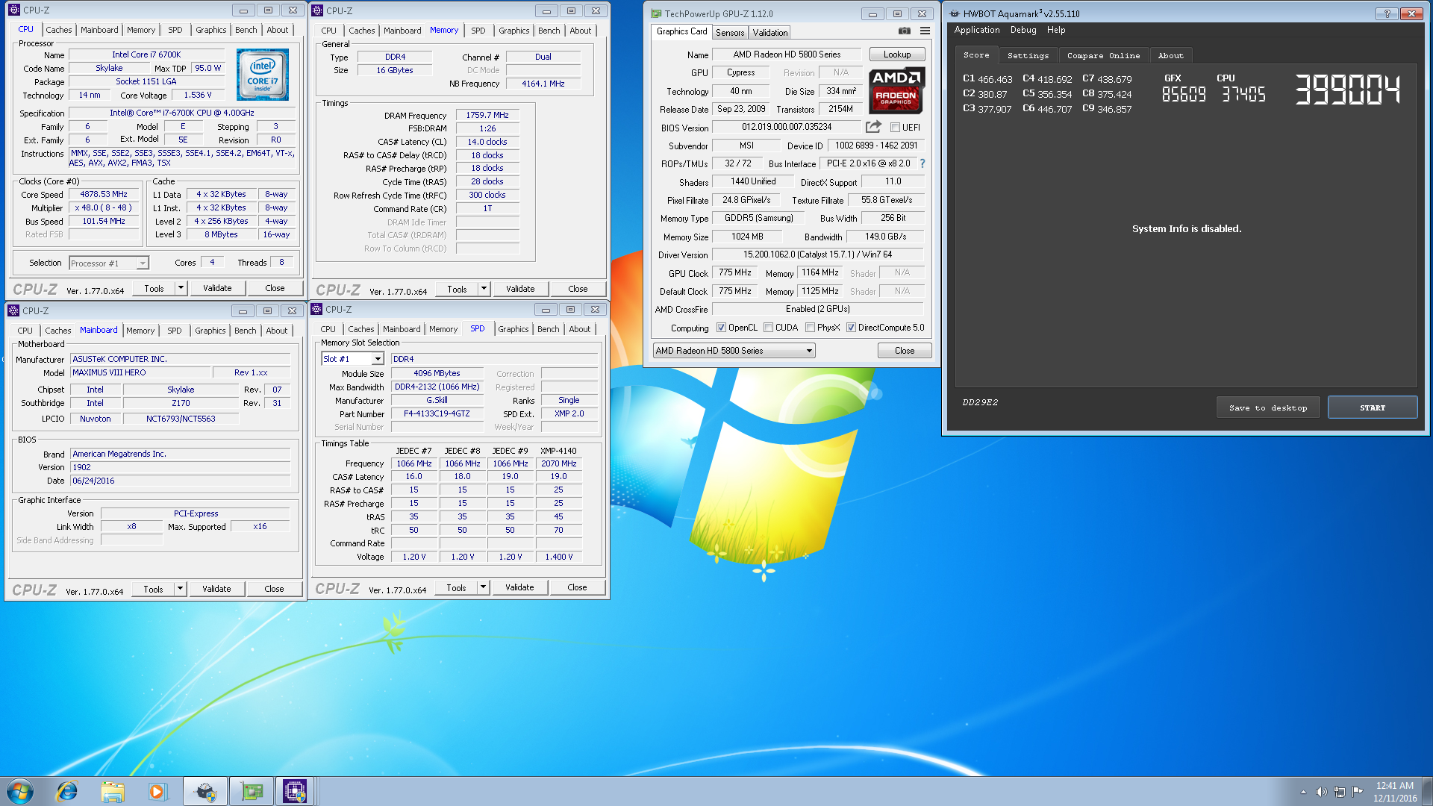Expand the Tools arrow in CPU-Z CPU window
The height and width of the screenshot is (806, 1433).
pos(181,288)
